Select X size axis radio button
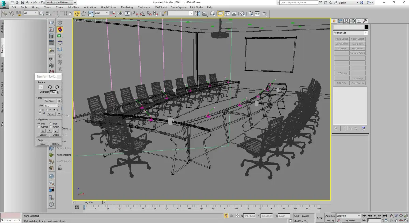This screenshot has width=409, height=223. [40, 110]
